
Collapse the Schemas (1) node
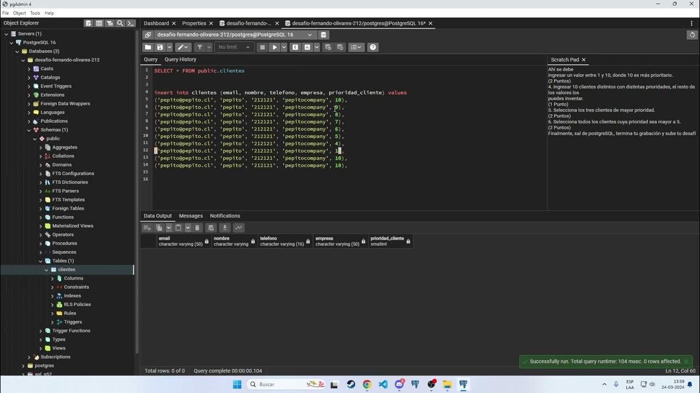[x=29, y=130]
